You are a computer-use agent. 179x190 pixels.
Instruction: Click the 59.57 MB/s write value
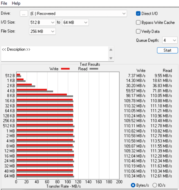coord(136,91)
